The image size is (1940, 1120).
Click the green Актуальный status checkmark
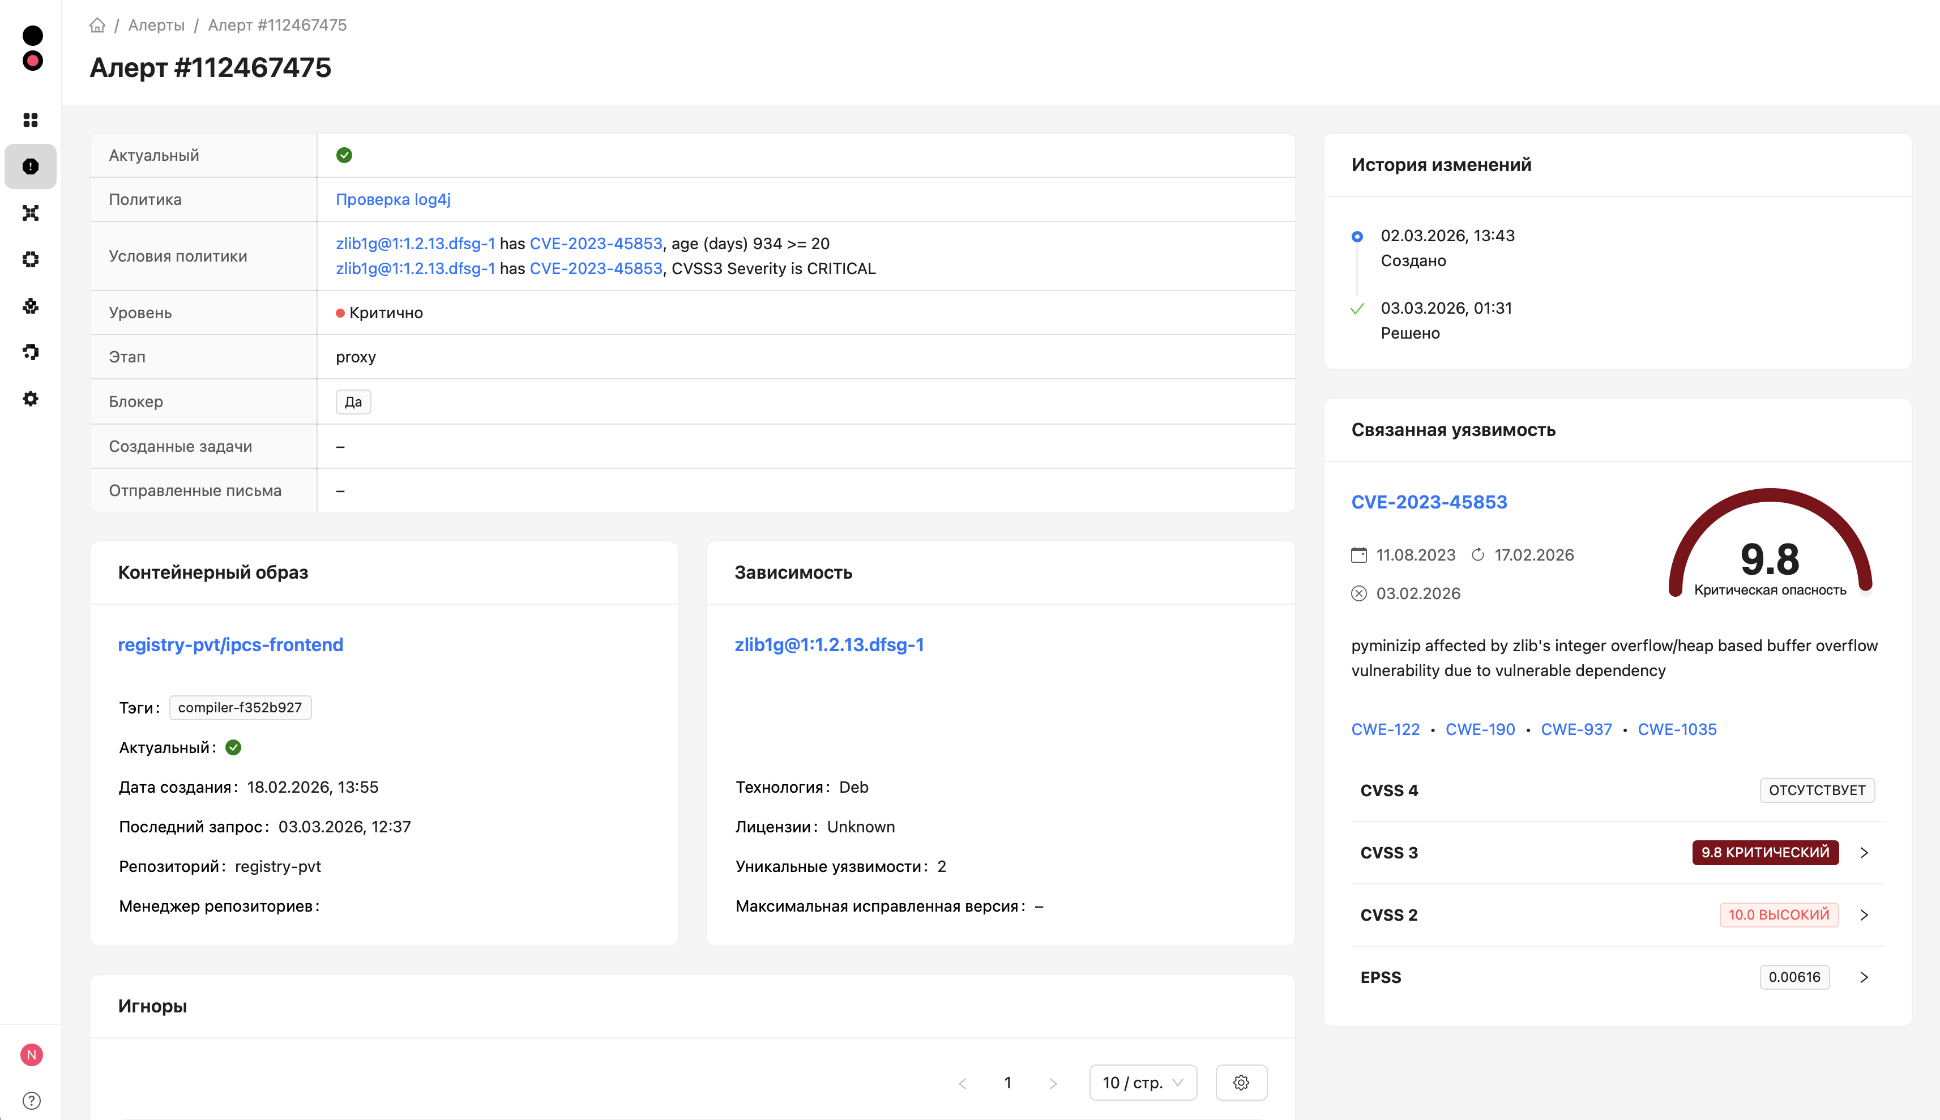coord(344,155)
